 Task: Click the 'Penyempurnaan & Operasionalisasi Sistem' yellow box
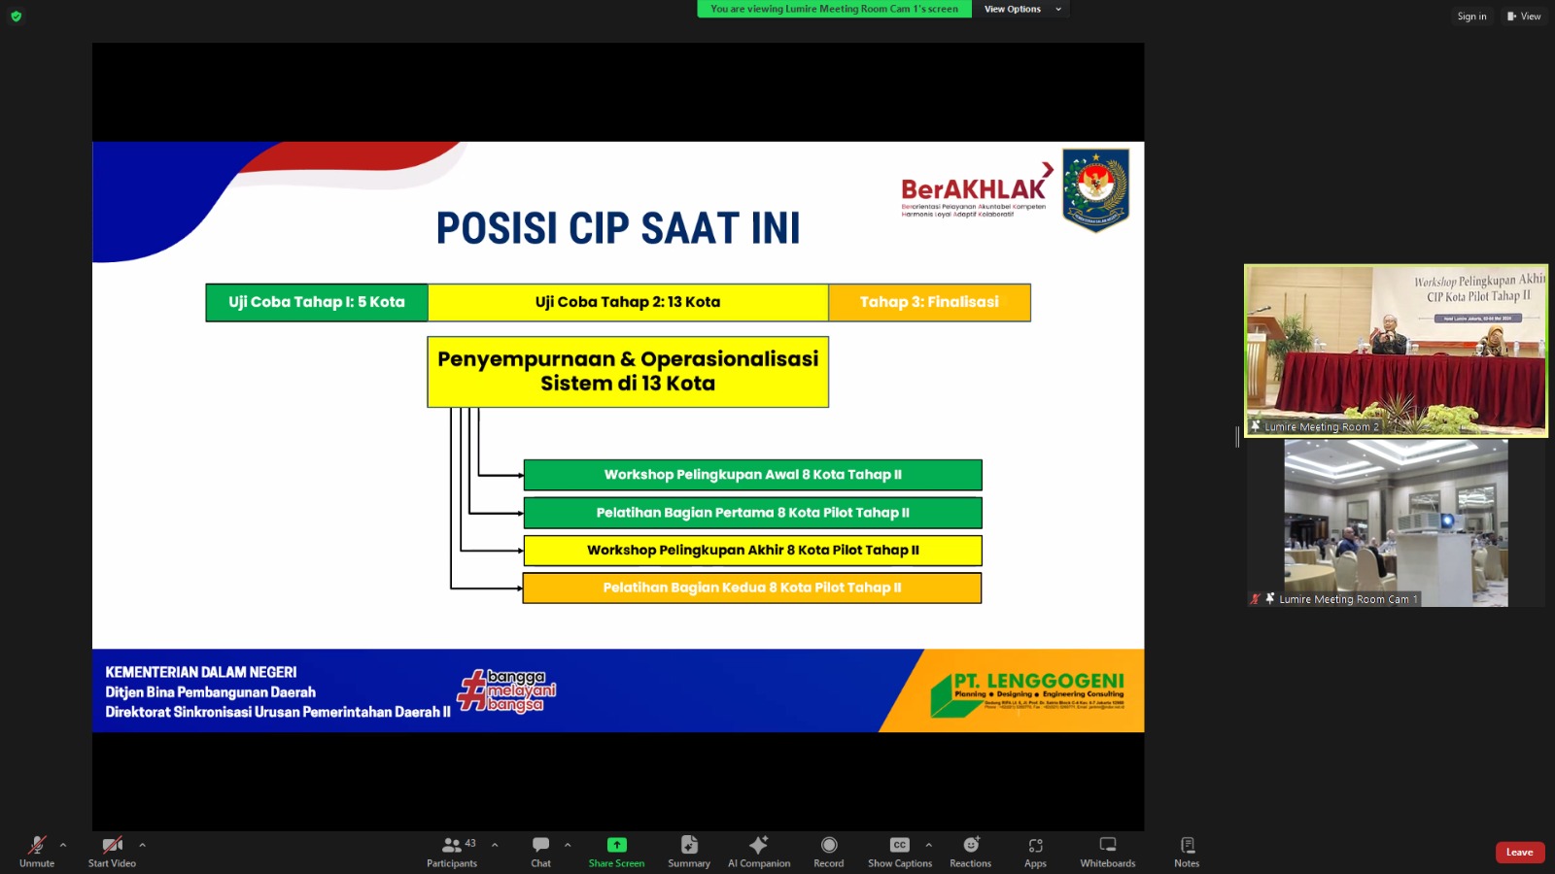628,372
